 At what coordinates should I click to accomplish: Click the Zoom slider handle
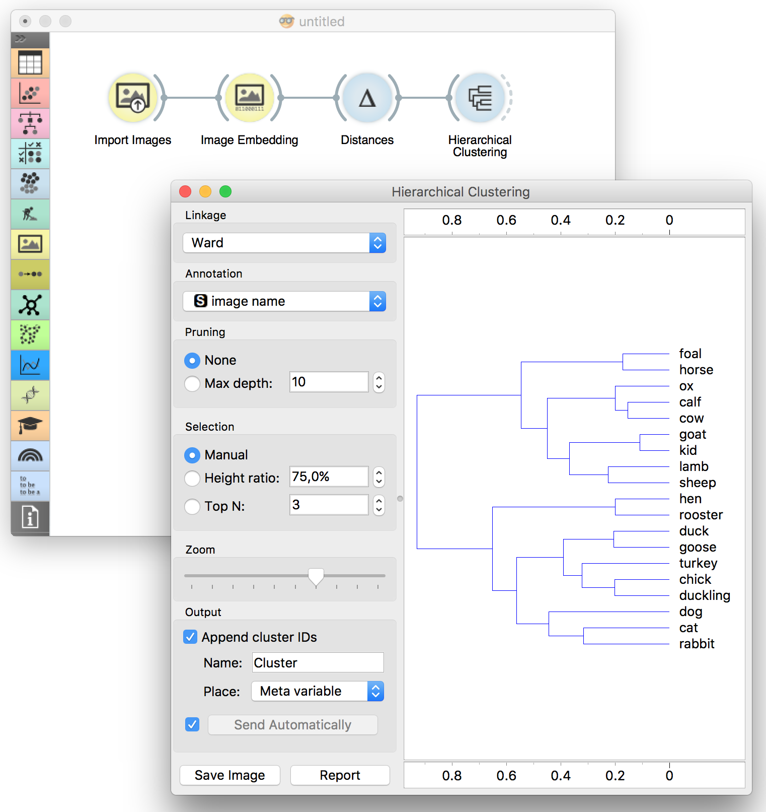(x=316, y=577)
